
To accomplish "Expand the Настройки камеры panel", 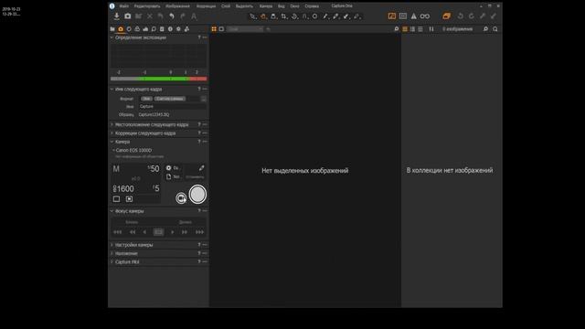I will (112, 245).
